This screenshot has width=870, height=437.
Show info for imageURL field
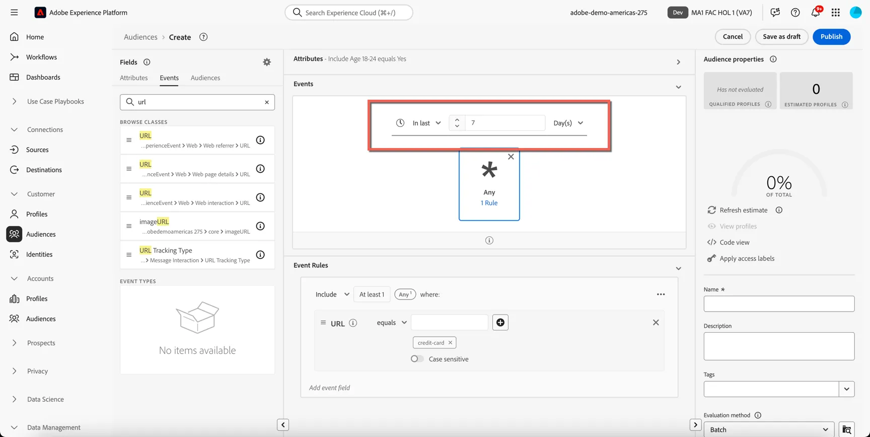point(260,226)
